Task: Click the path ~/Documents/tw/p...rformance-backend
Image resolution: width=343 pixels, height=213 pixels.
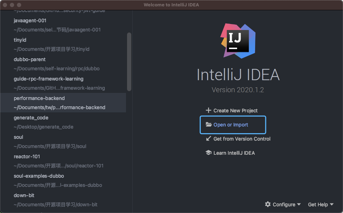Action: click(x=59, y=107)
